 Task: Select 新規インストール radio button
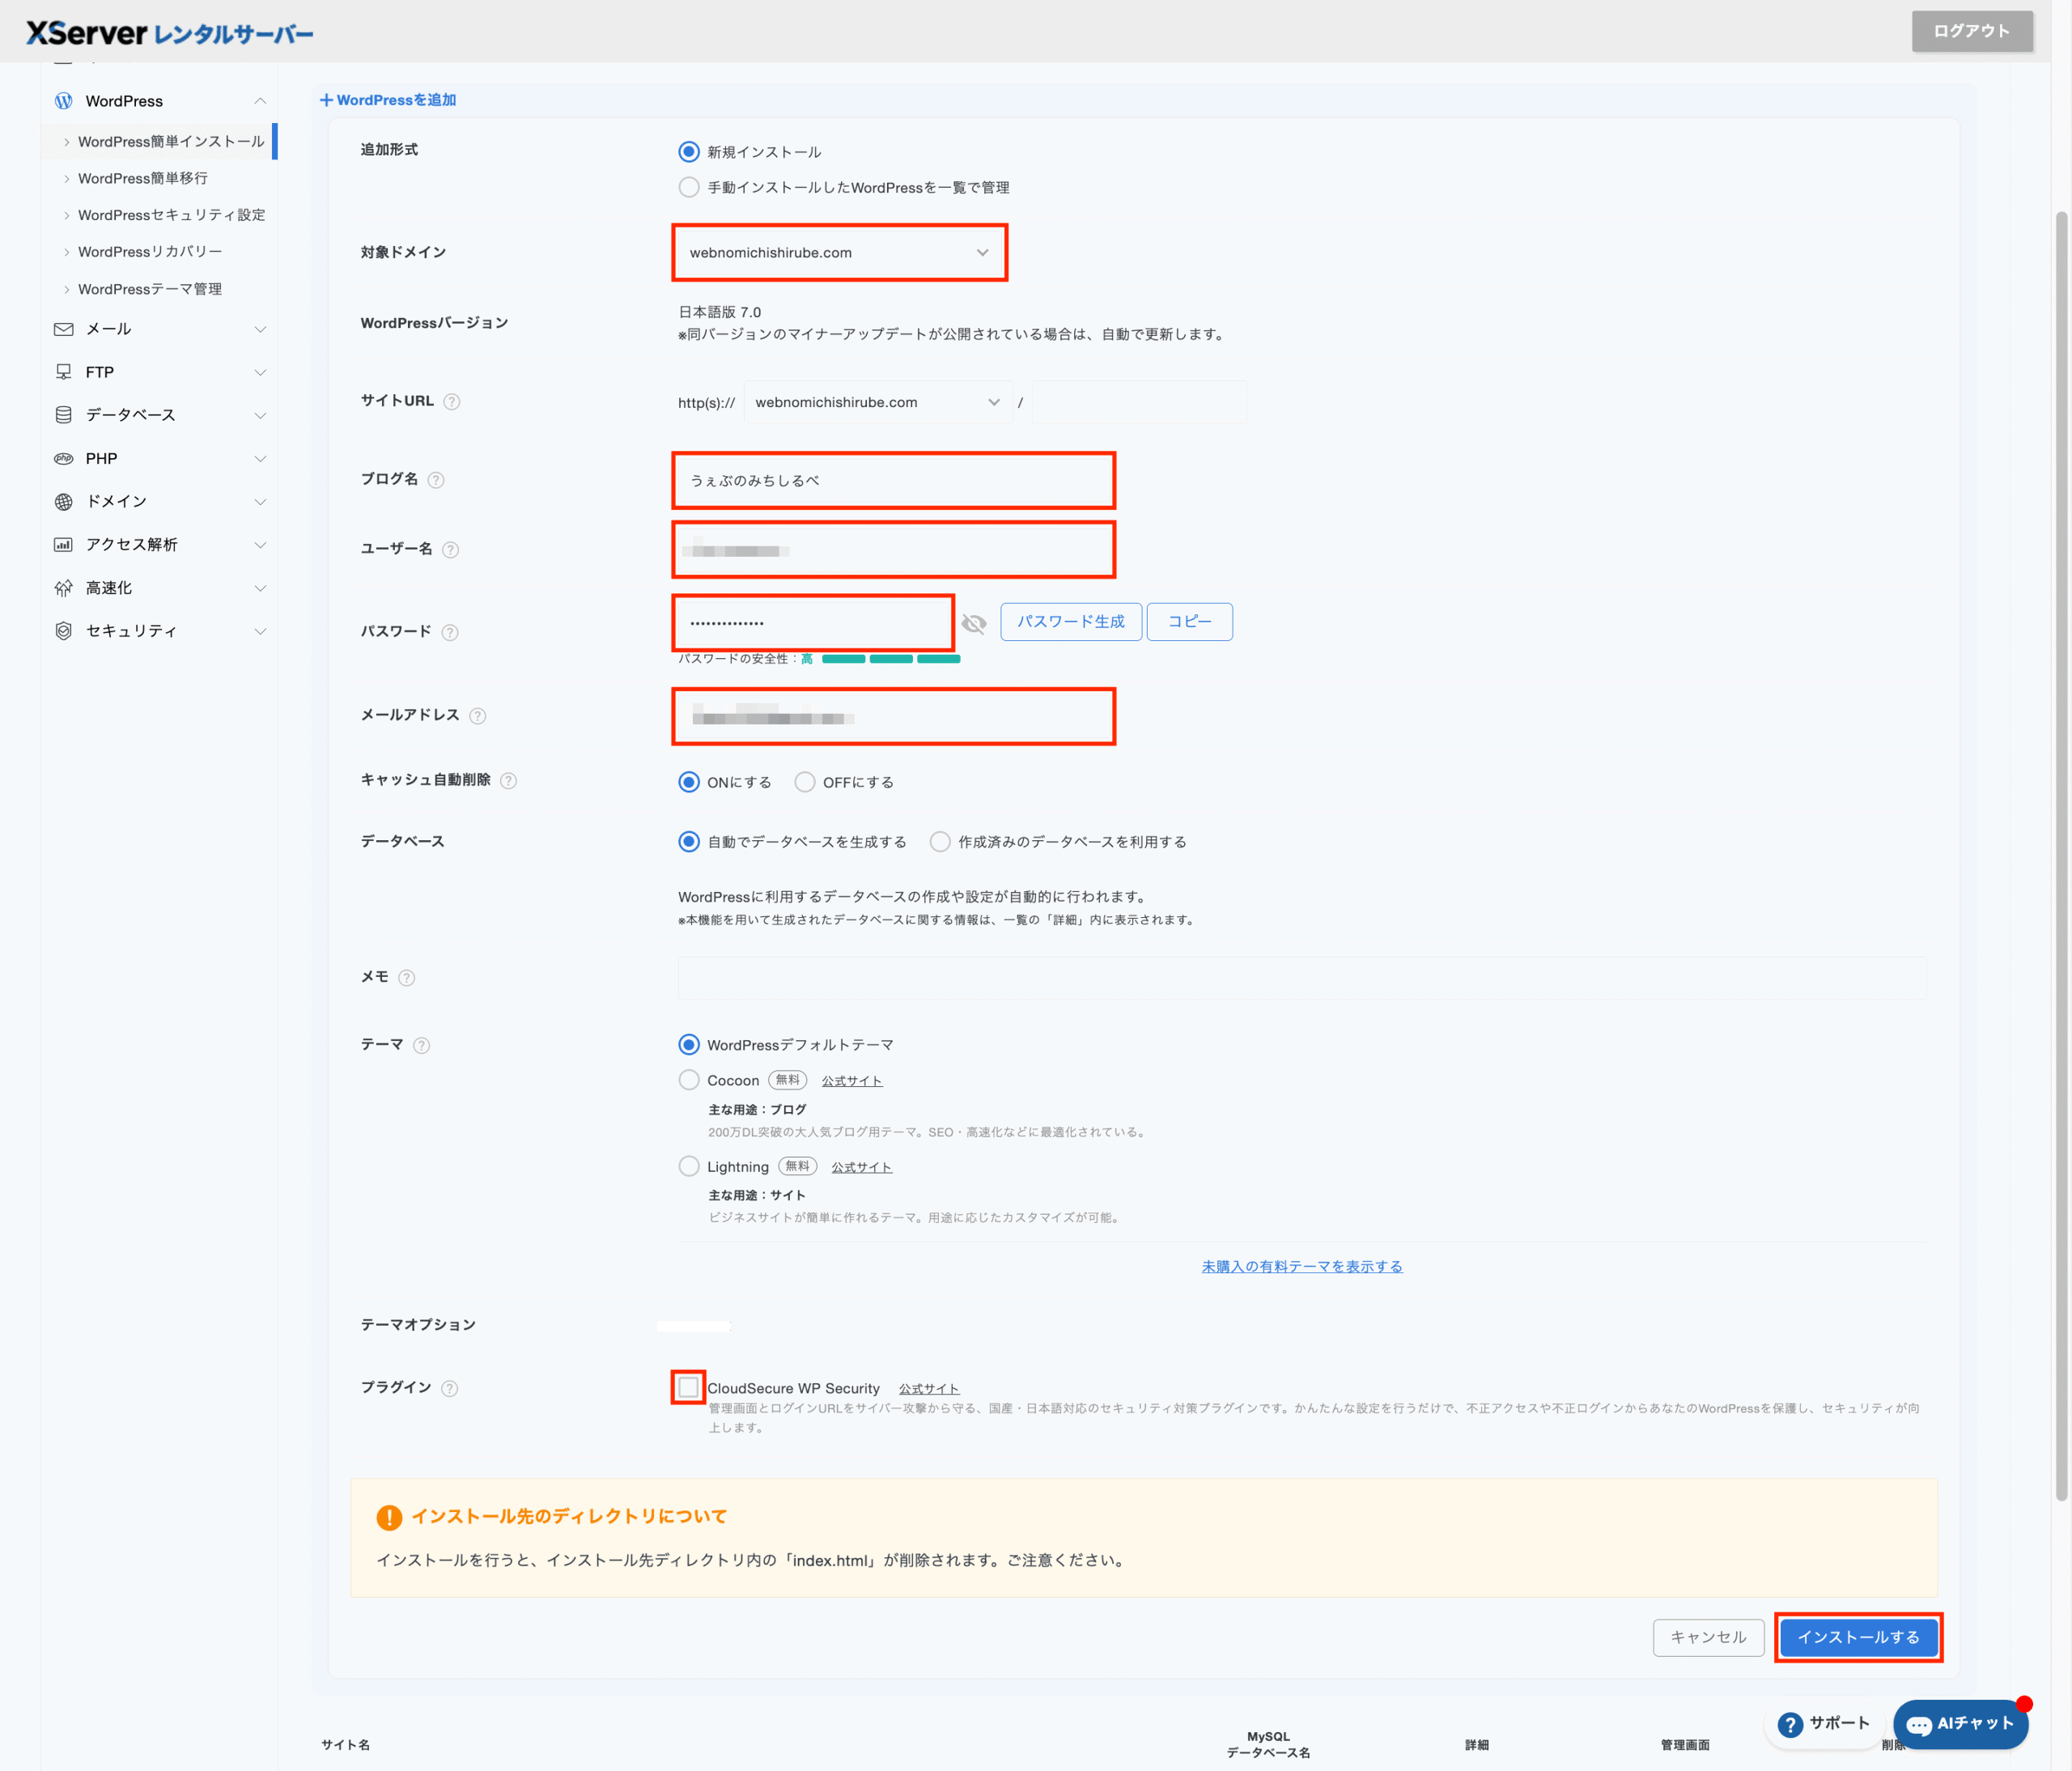pyautogui.click(x=689, y=152)
